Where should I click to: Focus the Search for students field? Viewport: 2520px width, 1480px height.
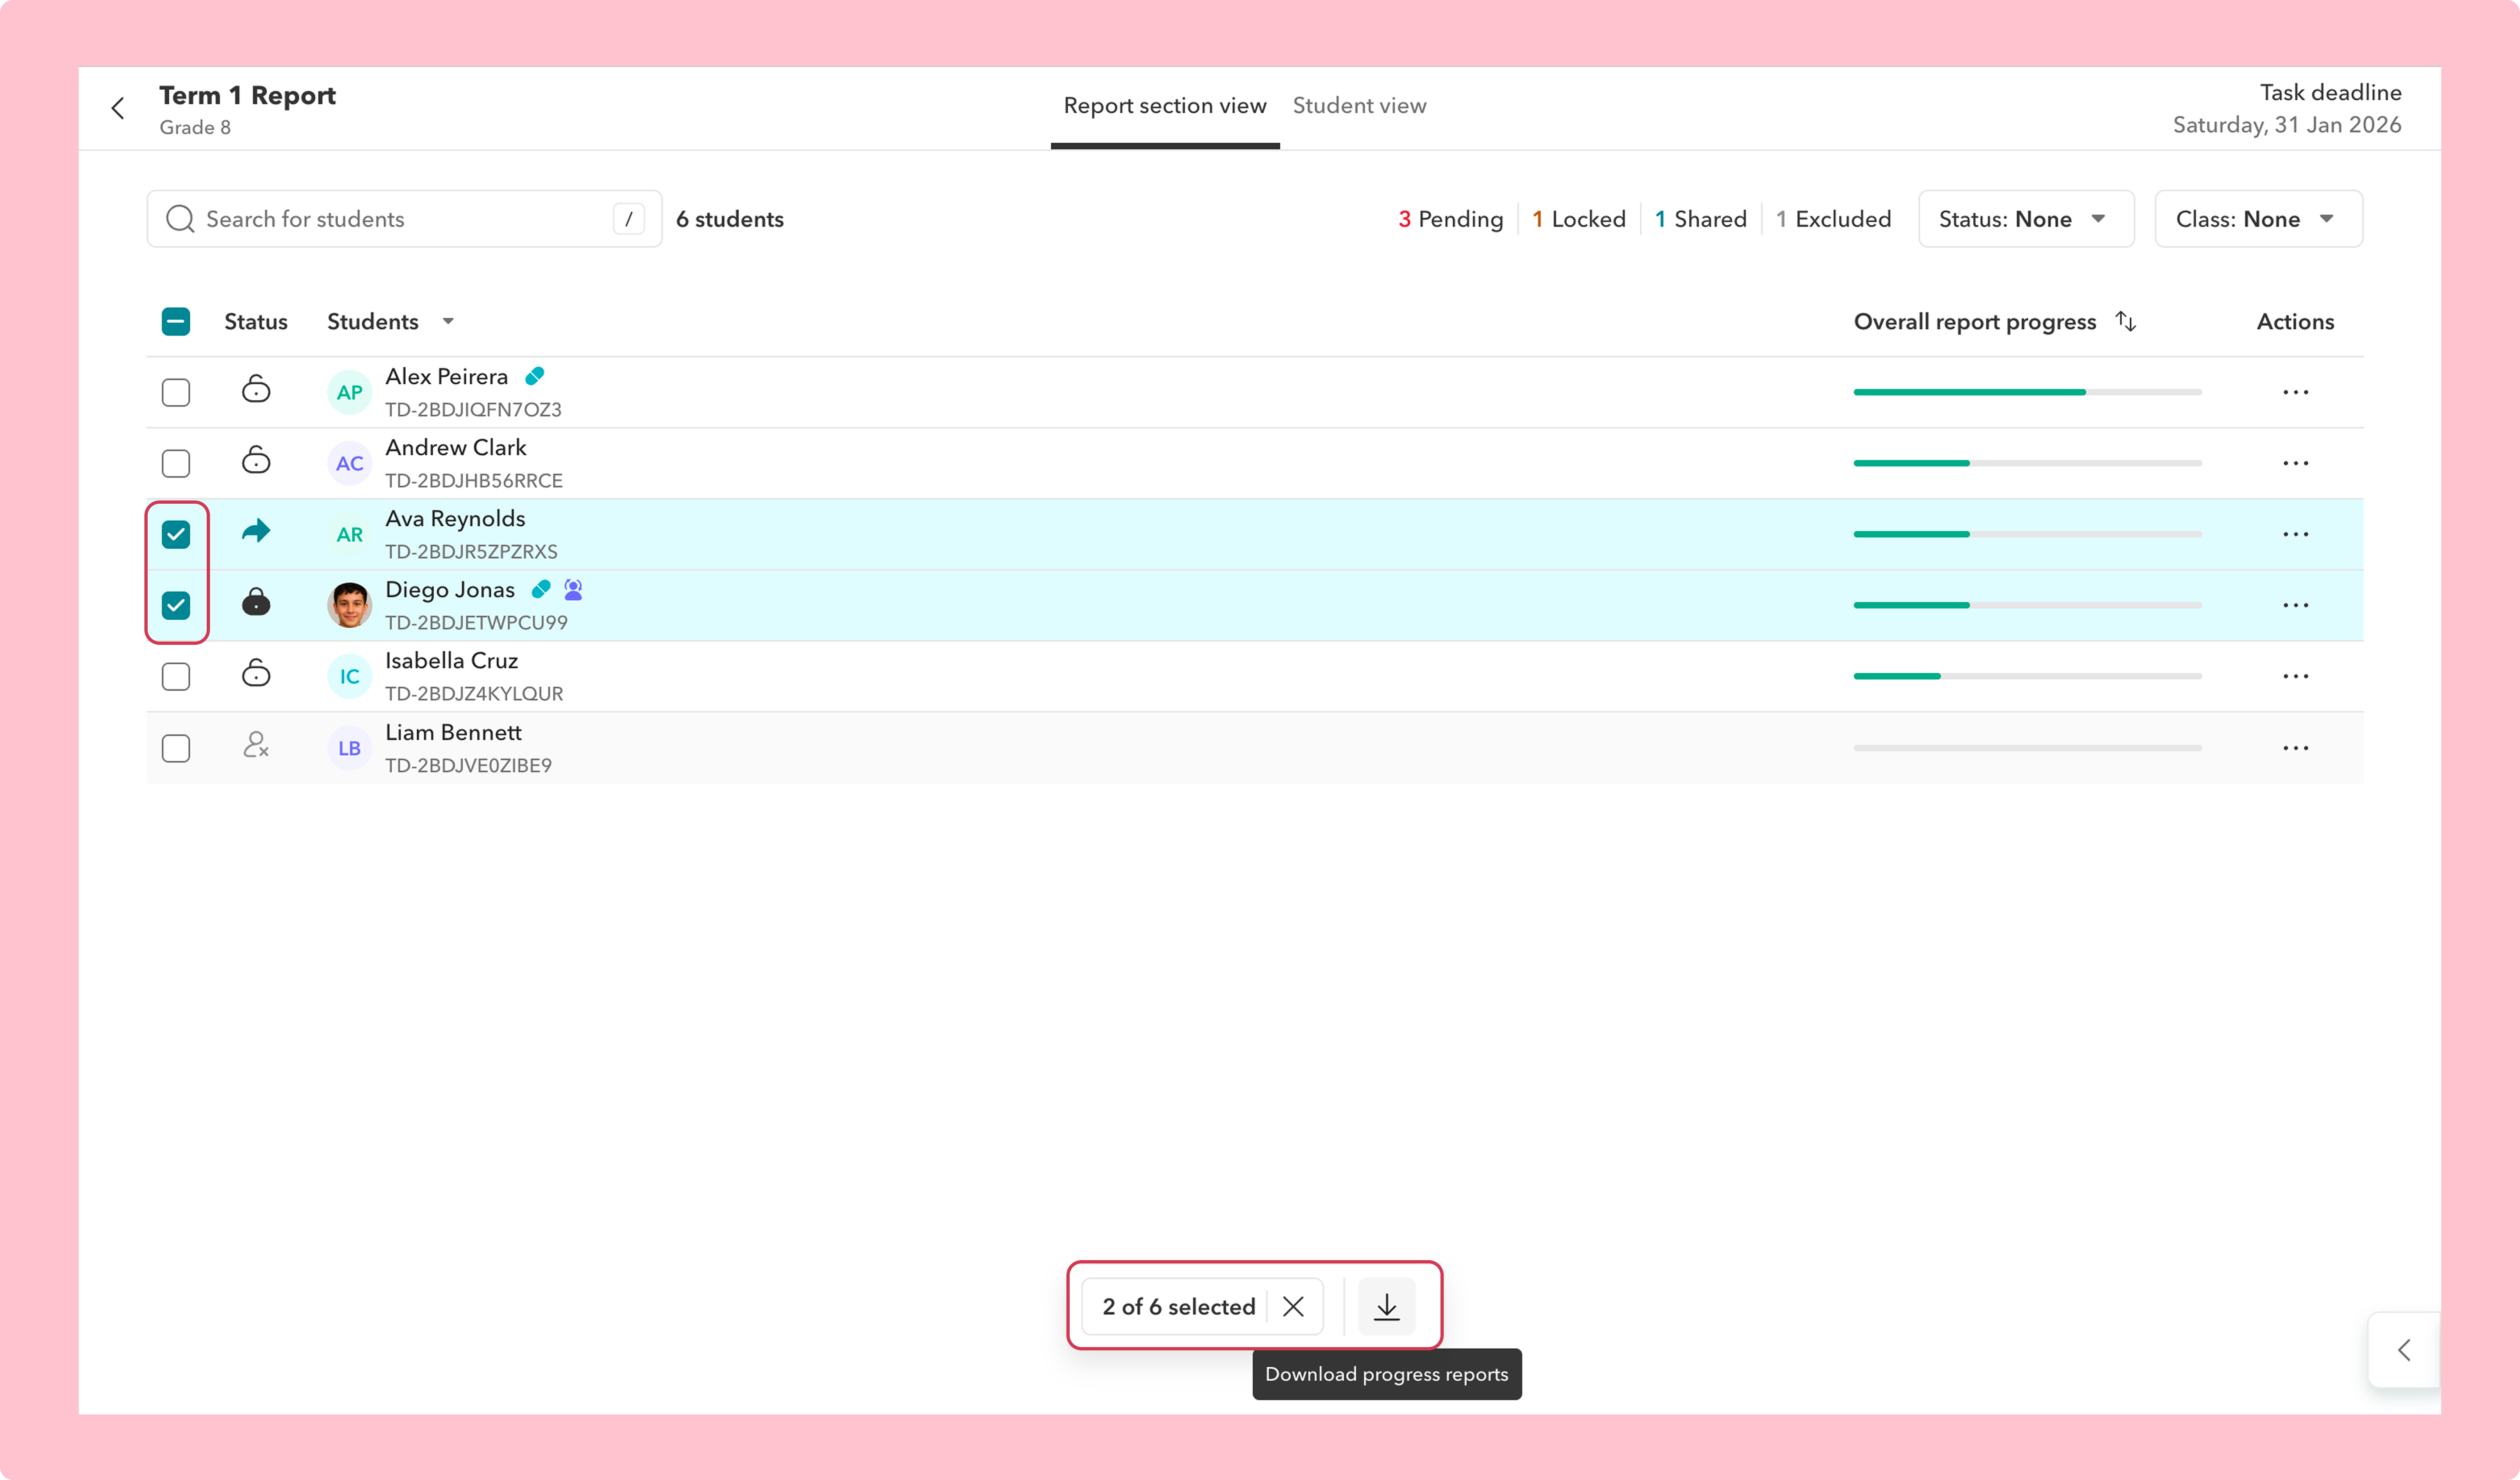pos(404,219)
